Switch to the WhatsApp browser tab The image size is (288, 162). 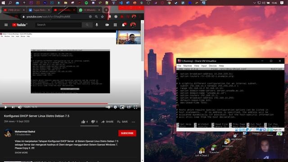(90, 10)
